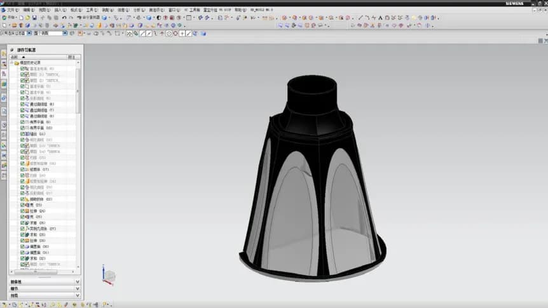Open the 插入 (Insert) menu

(x=60, y=10)
